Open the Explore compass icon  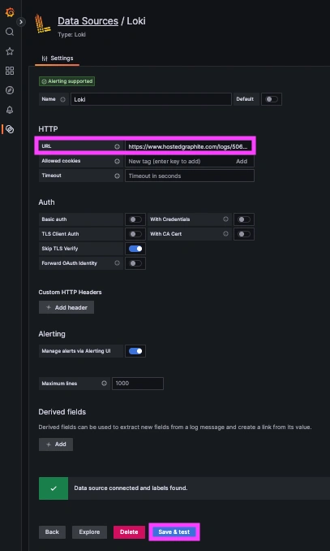(x=10, y=91)
